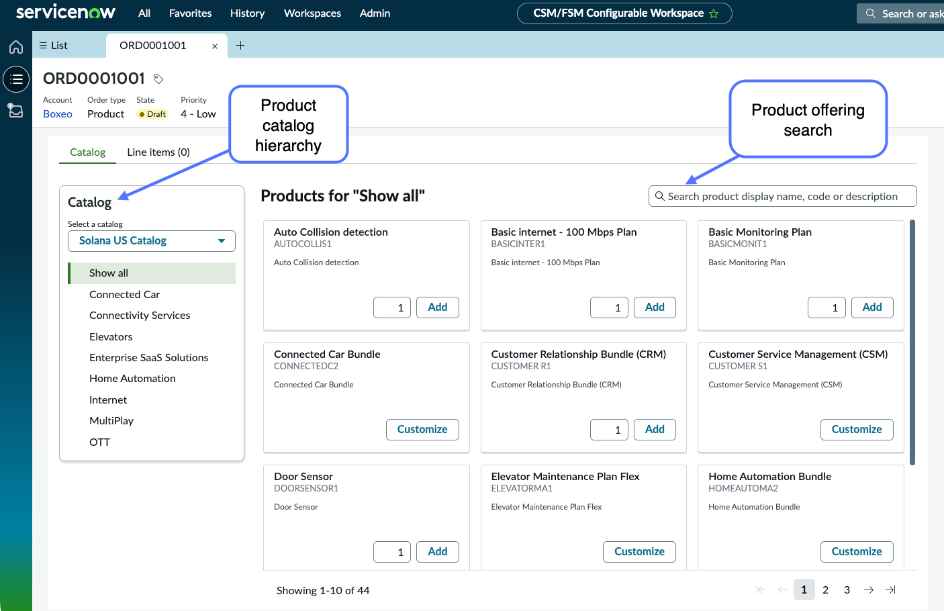The image size is (944, 611).
Task: Click the global search magnifier icon
Action: coord(870,13)
